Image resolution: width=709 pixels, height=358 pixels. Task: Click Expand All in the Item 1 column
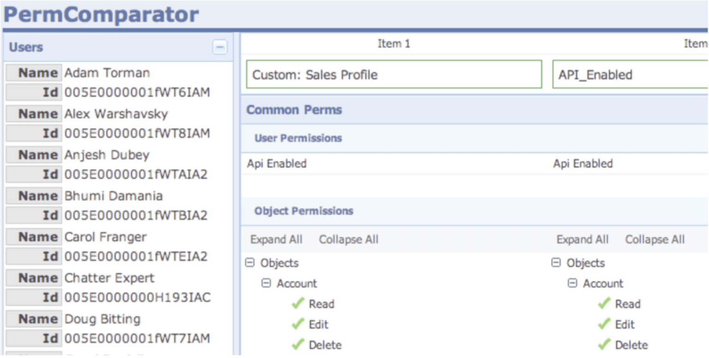click(x=276, y=239)
